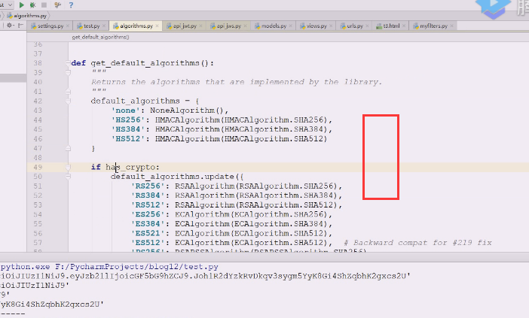Click the 'RS256' dictionary key
The image size is (529, 318).
coord(148,186)
